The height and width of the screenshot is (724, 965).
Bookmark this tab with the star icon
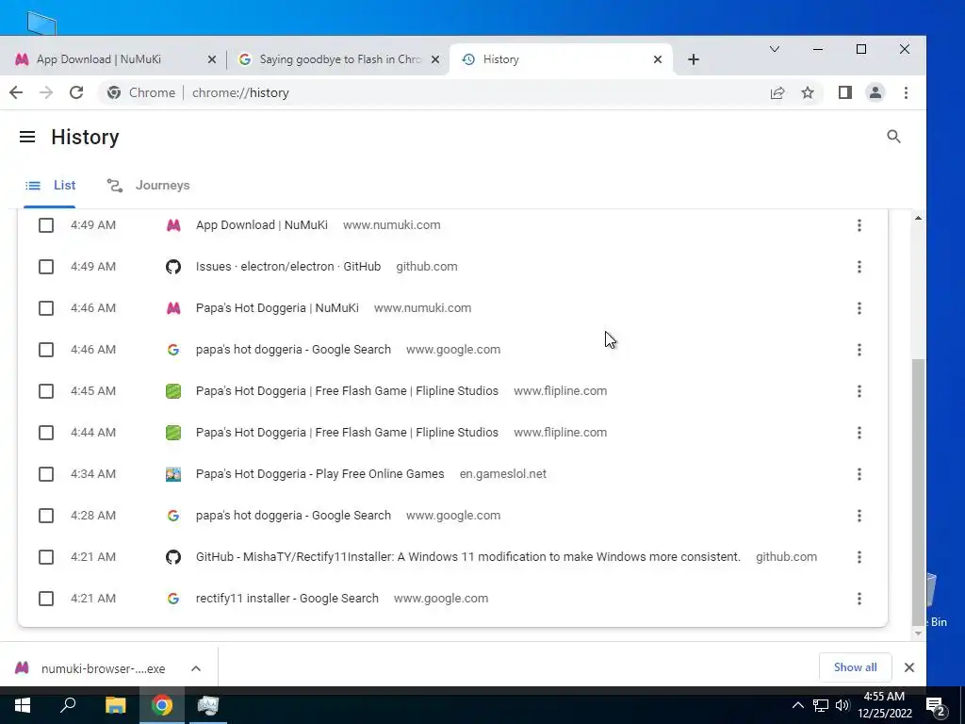click(x=808, y=92)
